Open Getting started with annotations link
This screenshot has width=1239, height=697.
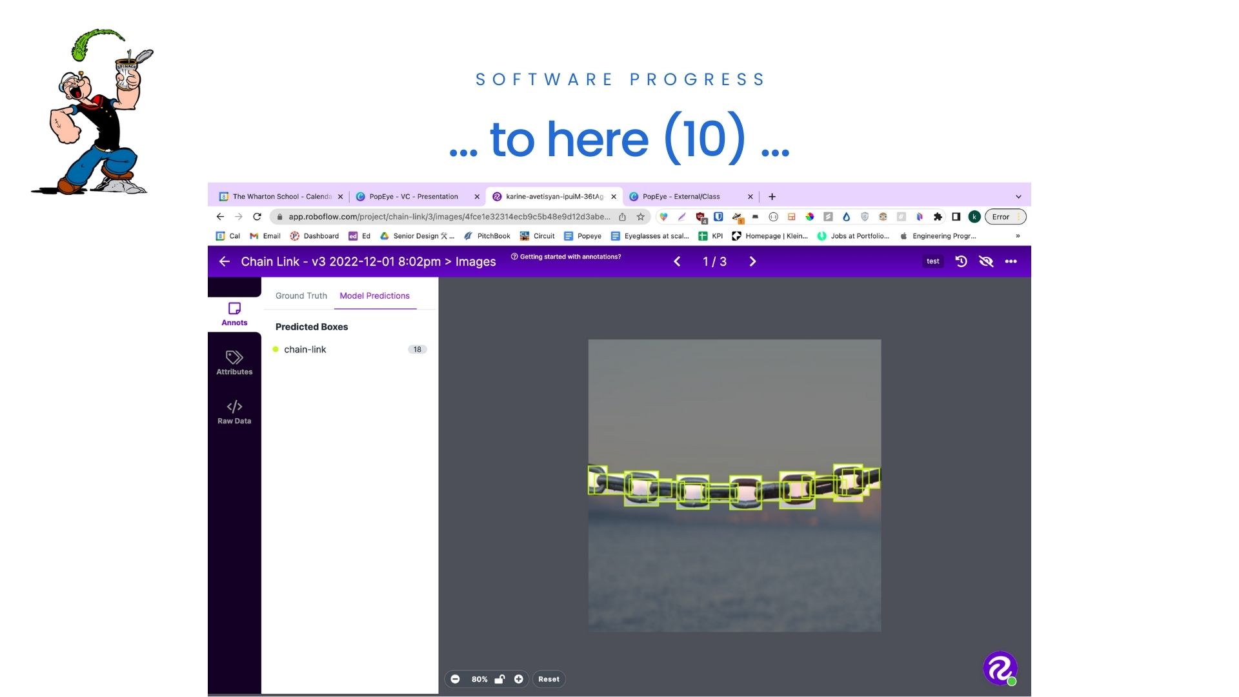(x=566, y=257)
